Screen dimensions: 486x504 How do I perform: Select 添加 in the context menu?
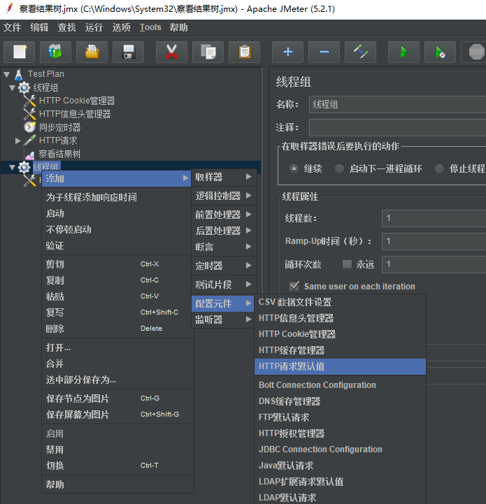pyautogui.click(x=117, y=178)
